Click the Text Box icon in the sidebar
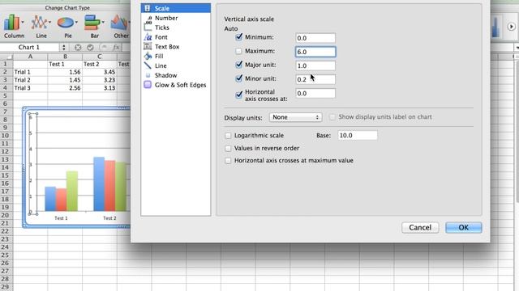This screenshot has height=291, width=519. click(148, 47)
